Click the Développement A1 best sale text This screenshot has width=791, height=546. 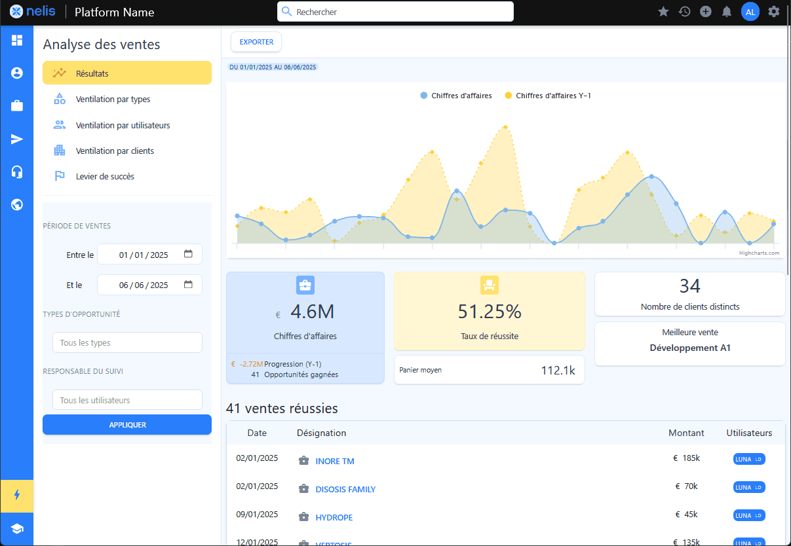[x=690, y=348]
